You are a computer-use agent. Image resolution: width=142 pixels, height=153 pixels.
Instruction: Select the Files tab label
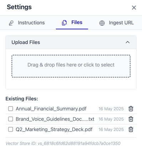click(77, 23)
